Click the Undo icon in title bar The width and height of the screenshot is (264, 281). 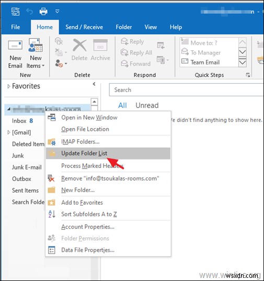click(x=29, y=12)
